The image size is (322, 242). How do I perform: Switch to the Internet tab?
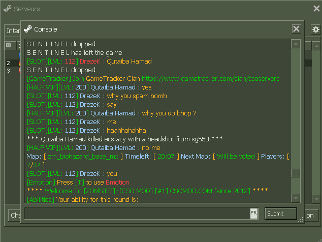click(13, 31)
